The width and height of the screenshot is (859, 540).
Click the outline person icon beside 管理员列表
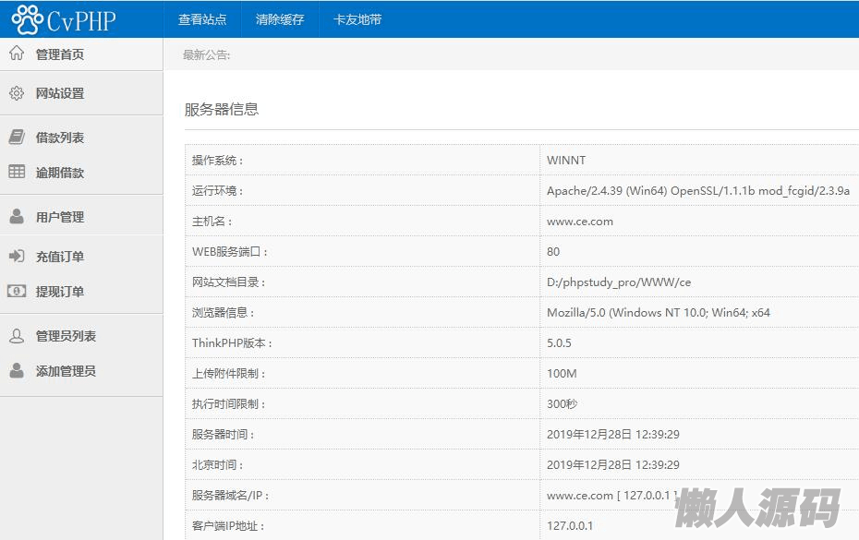point(17,336)
